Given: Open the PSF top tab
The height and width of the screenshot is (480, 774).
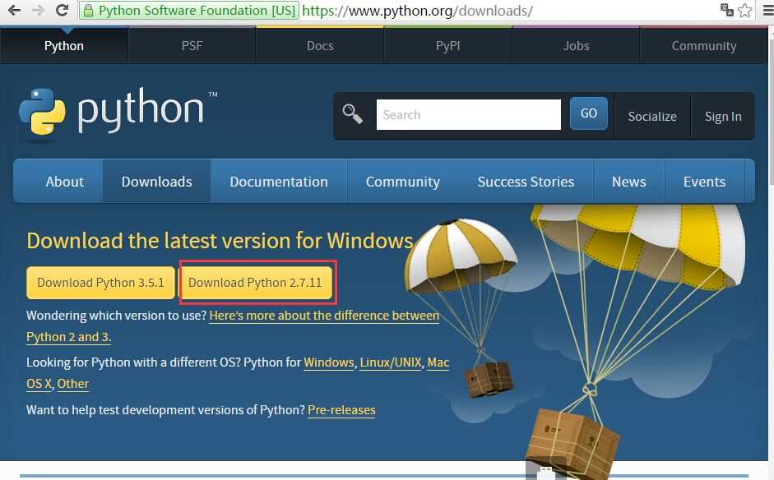Looking at the screenshot, I should [192, 46].
